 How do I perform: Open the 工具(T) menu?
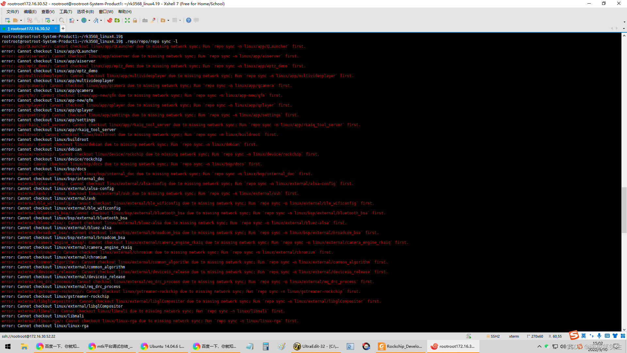65,12
